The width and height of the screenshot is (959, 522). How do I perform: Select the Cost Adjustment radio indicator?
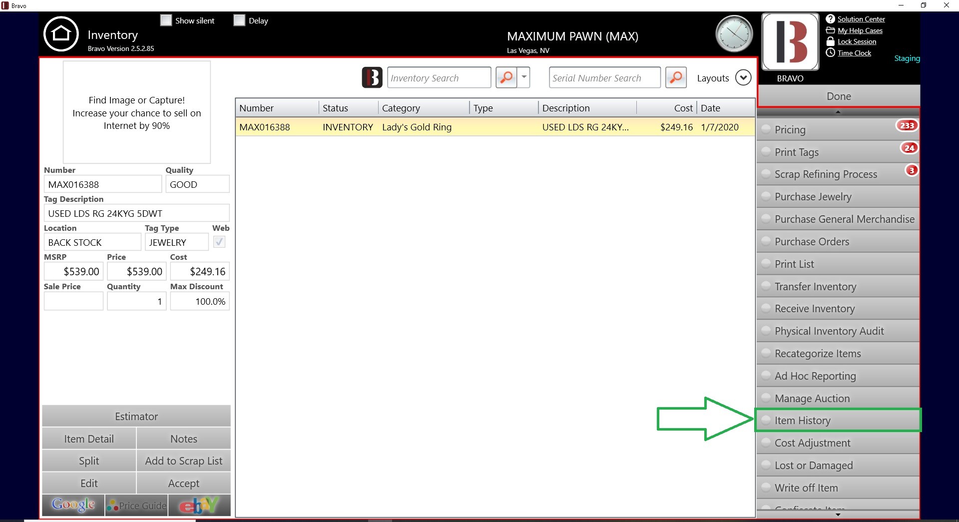(766, 443)
